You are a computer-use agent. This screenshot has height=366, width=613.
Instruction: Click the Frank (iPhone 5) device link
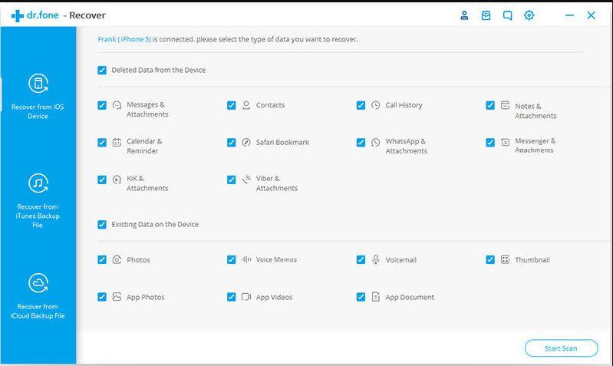124,39
